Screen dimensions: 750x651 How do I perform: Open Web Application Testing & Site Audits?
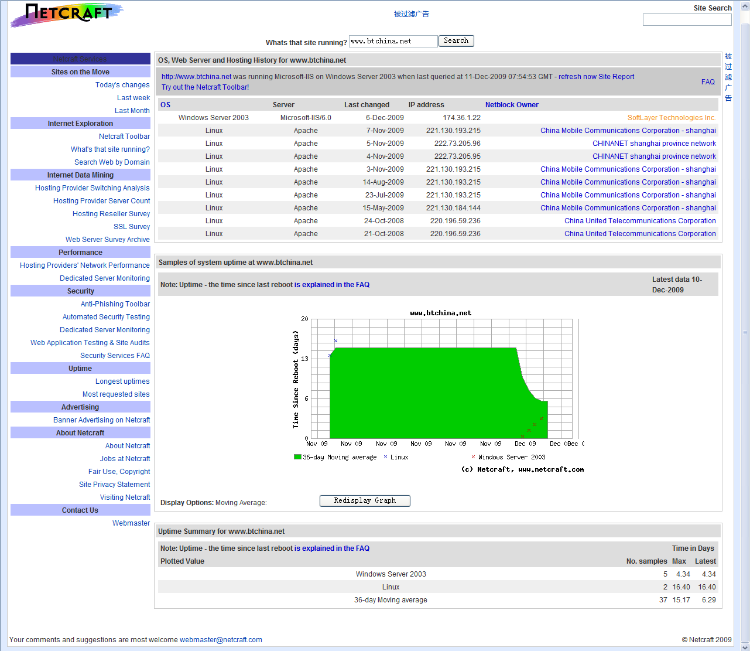(90, 343)
